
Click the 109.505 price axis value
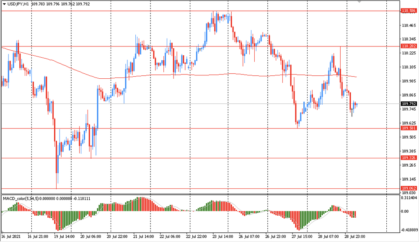pyautogui.click(x=409, y=137)
